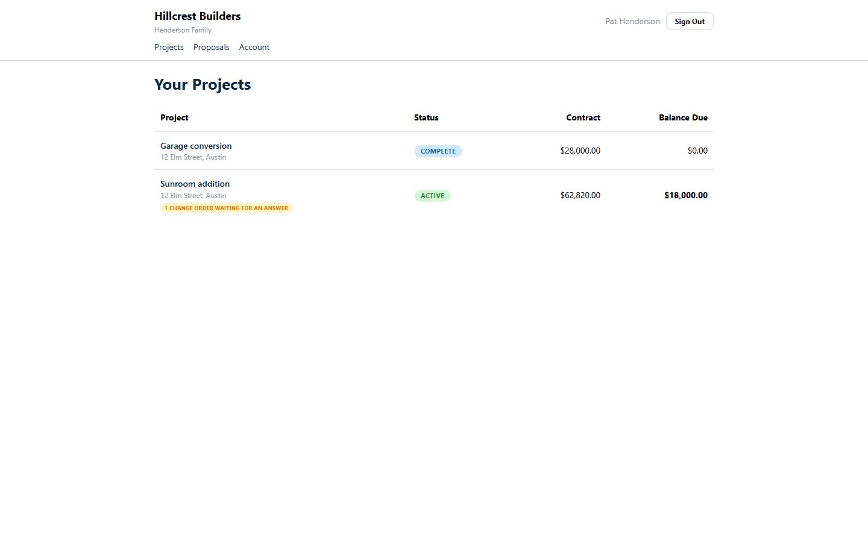
Task: Select the address under Sunroom addition
Action: [193, 196]
